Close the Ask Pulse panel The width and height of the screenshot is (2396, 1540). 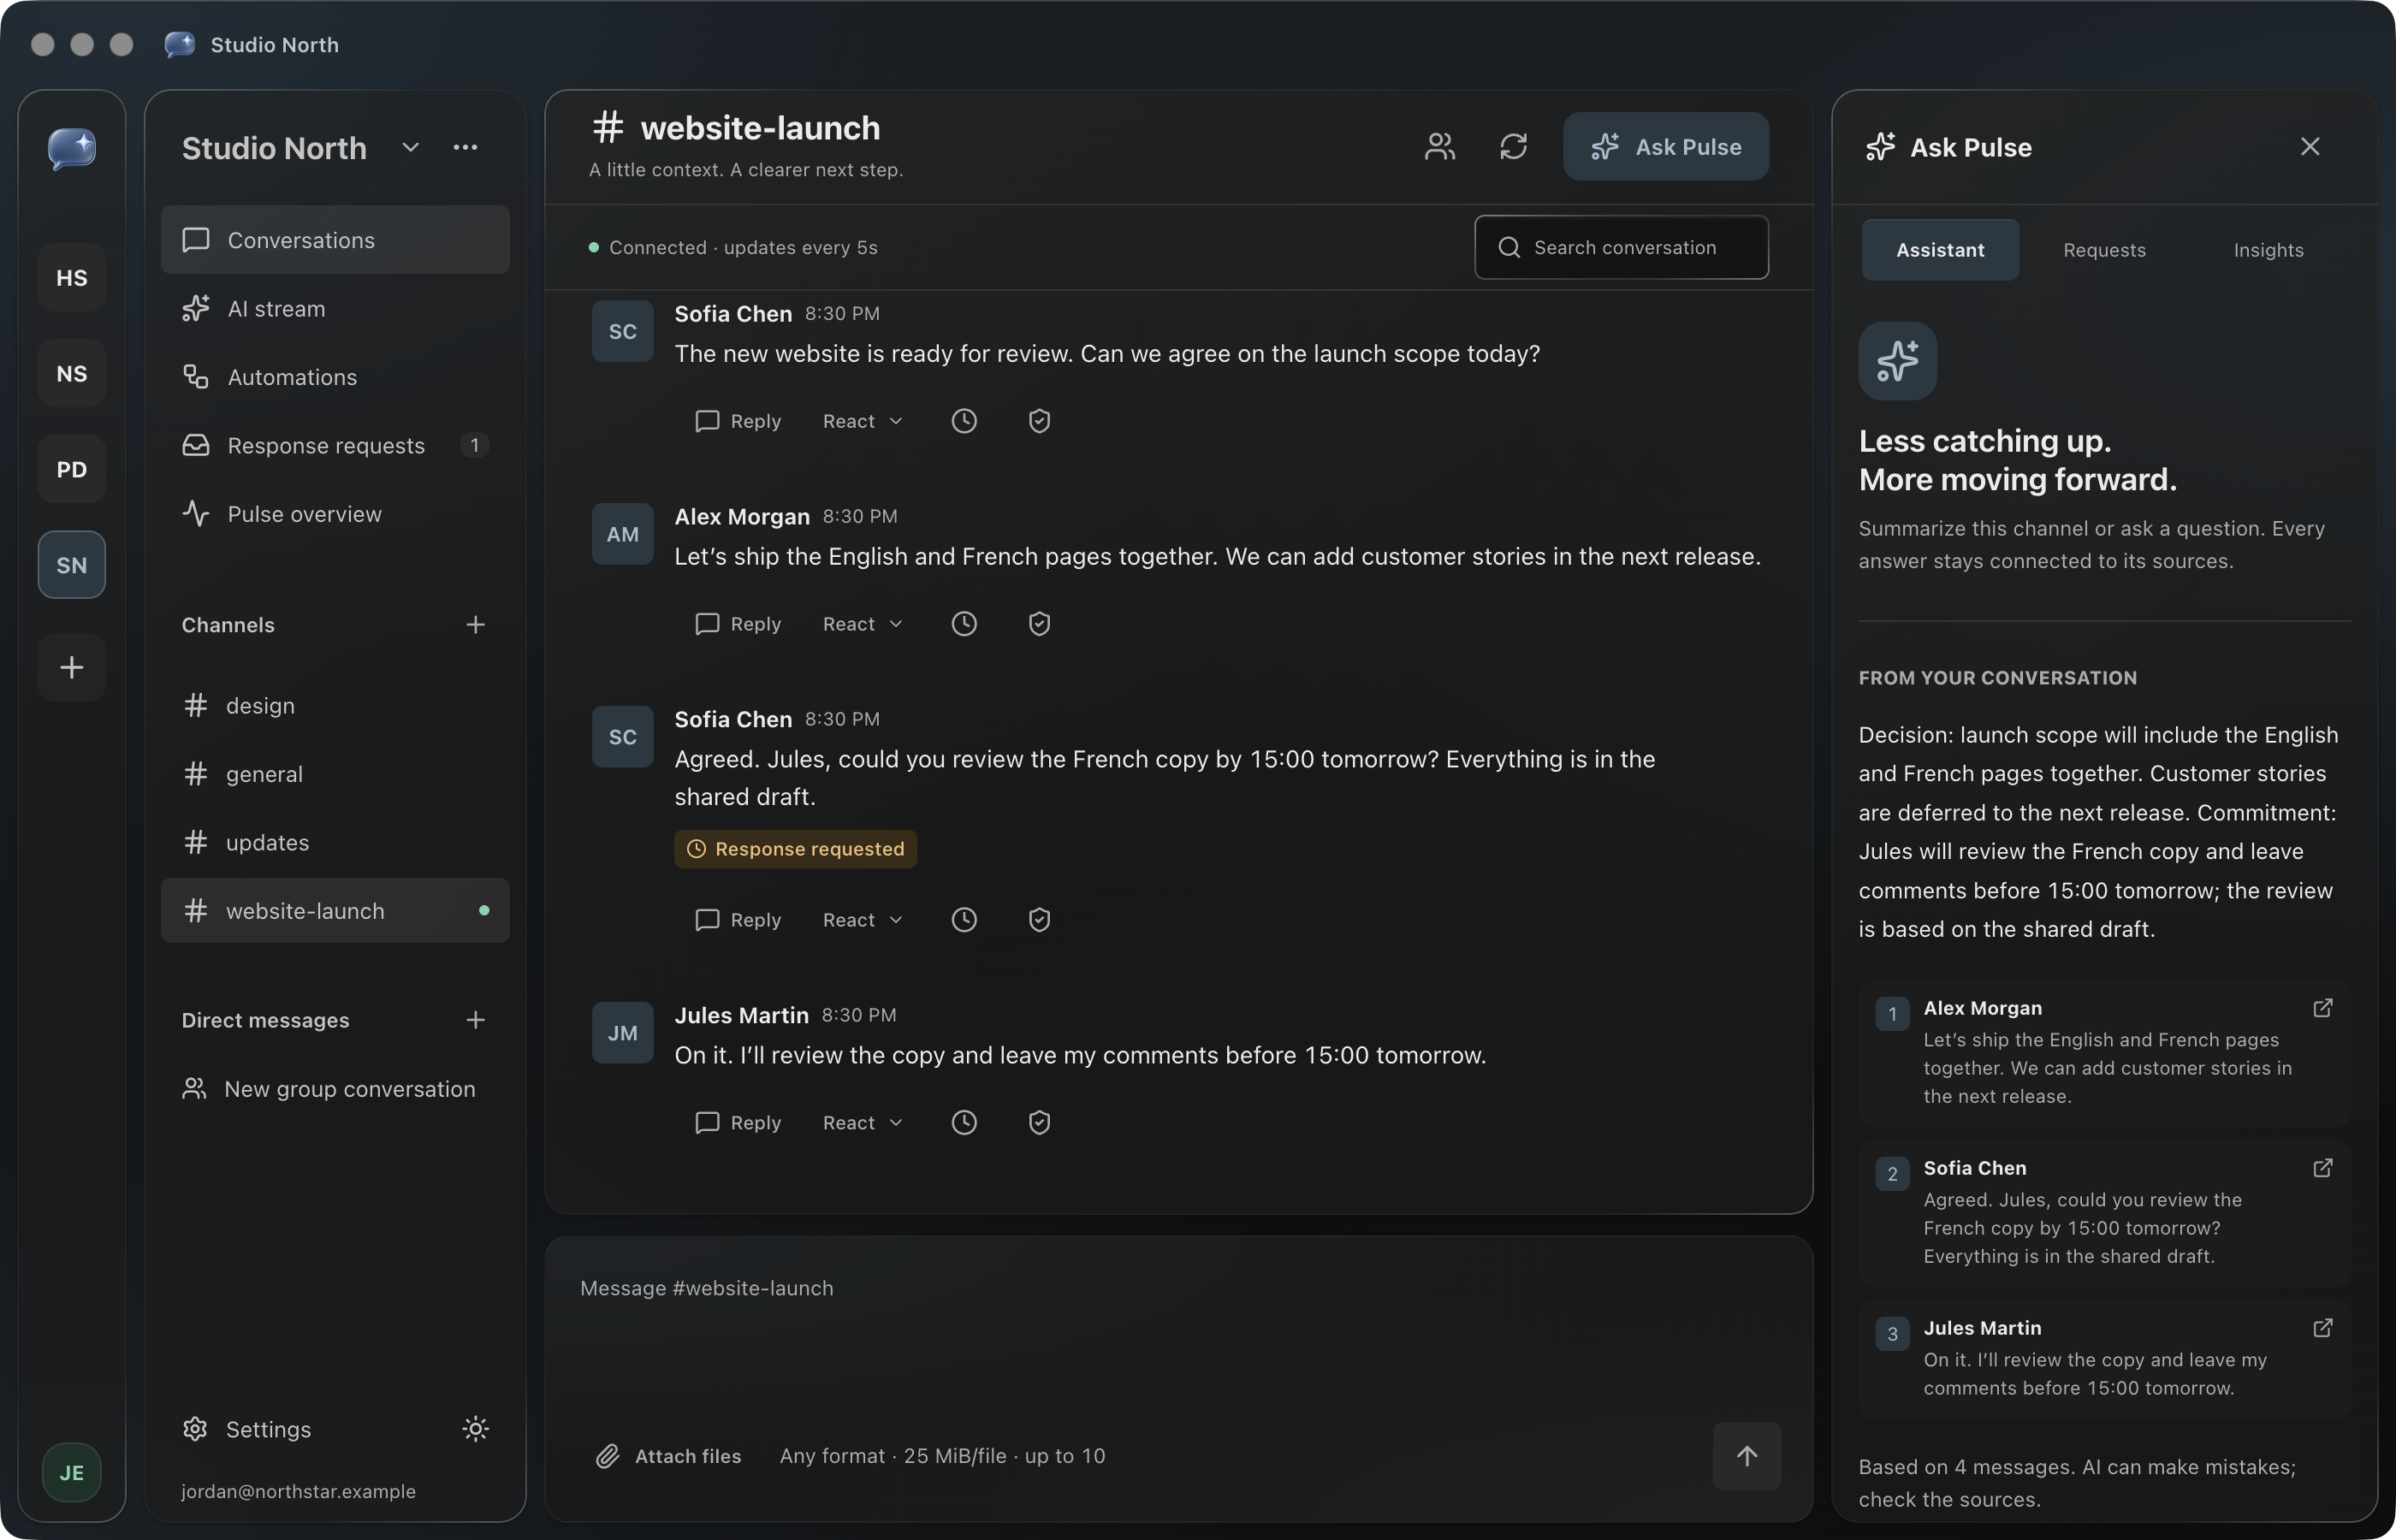tap(2309, 147)
